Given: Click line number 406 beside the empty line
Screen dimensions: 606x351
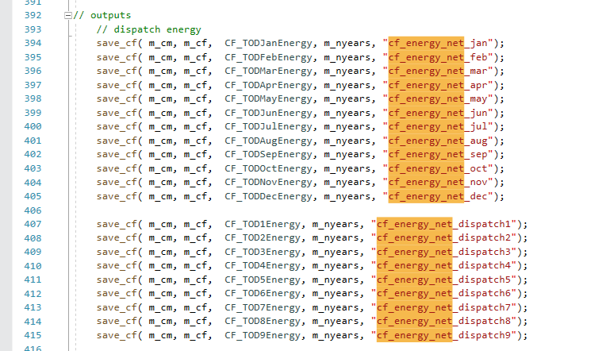Looking at the screenshot, I should click(x=33, y=210).
